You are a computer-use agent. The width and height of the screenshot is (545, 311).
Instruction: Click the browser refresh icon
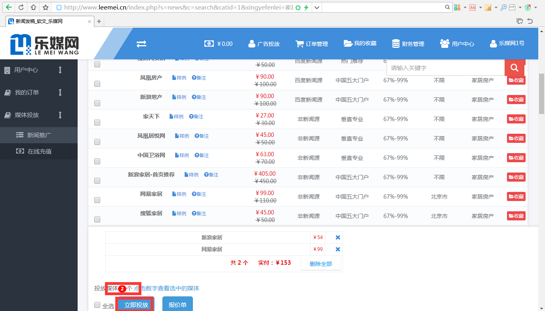(21, 8)
